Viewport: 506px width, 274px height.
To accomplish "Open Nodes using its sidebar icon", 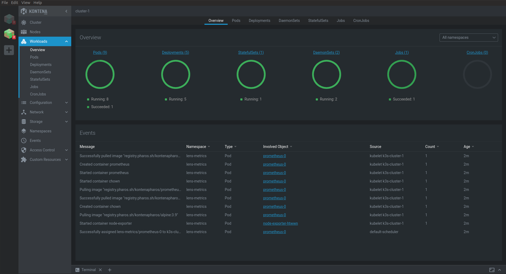I will pyautogui.click(x=23, y=32).
